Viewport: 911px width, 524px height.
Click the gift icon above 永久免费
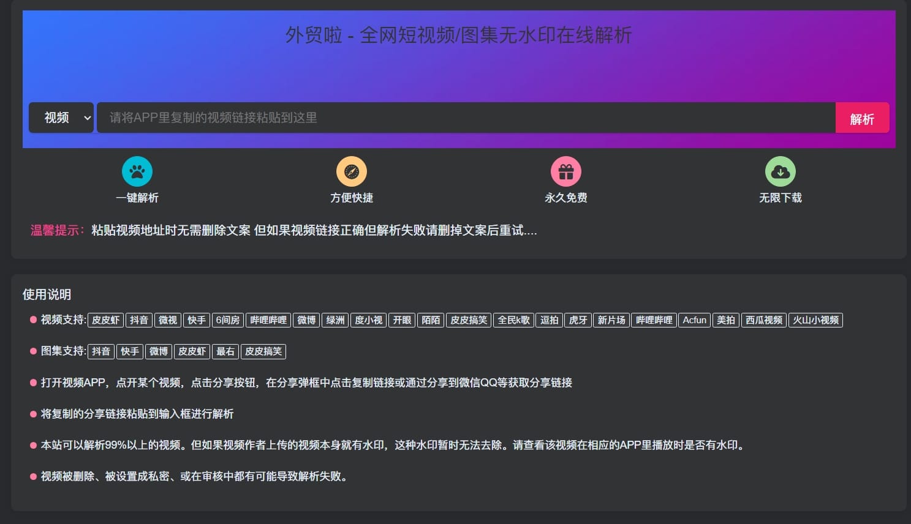tap(565, 171)
